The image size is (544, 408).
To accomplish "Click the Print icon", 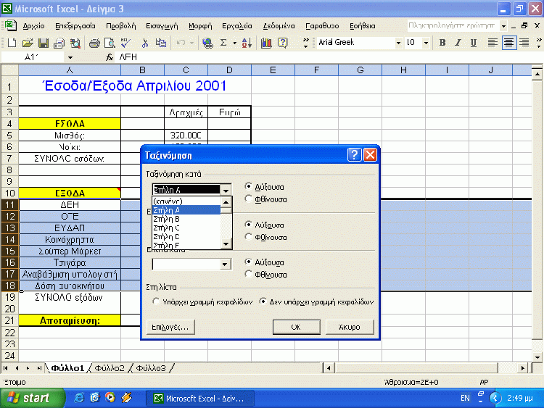I will (x=94, y=43).
